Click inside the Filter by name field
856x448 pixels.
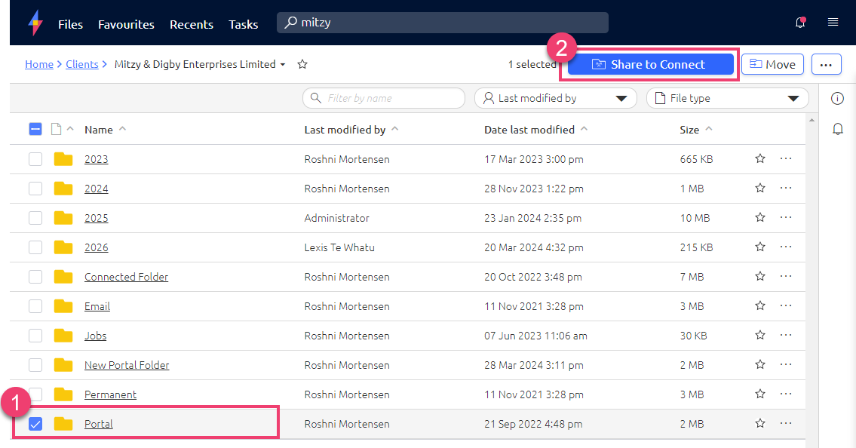click(x=383, y=98)
